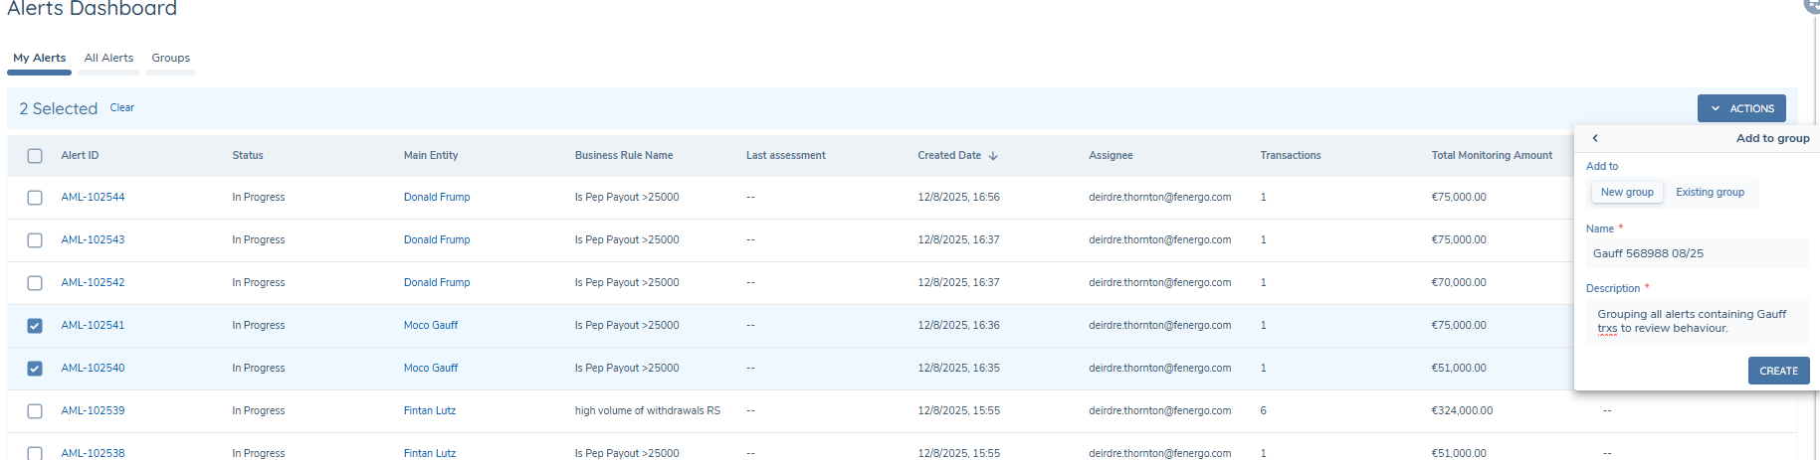Select the My Alerts tab
The width and height of the screenshot is (1820, 460).
coord(40,58)
